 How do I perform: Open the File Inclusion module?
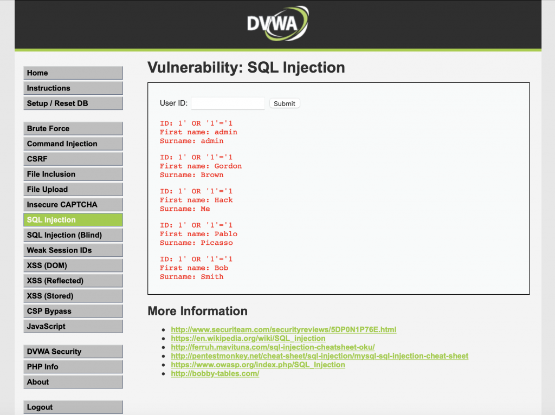coord(73,174)
